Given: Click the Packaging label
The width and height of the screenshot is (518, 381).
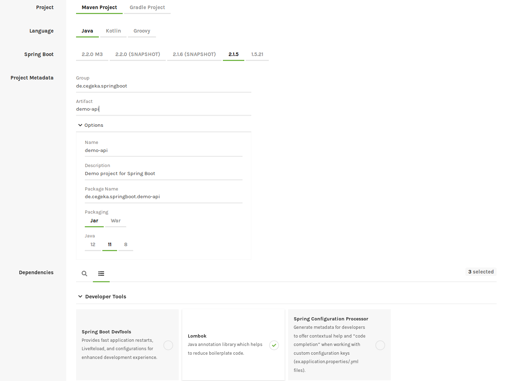Looking at the screenshot, I should pyautogui.click(x=96, y=212).
